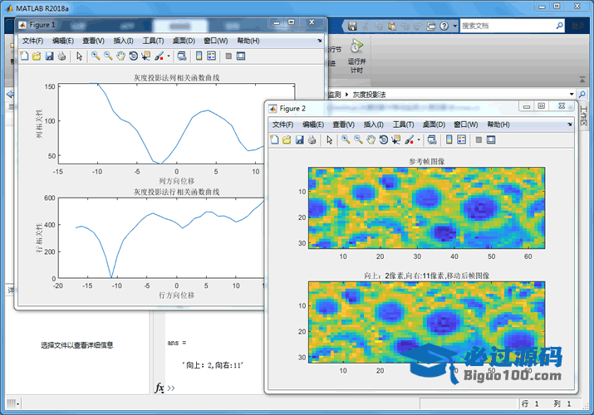Screen dimensions: 594x415
Task: Click New Figure icon in Figure 2 toolbar
Action: tap(274, 140)
